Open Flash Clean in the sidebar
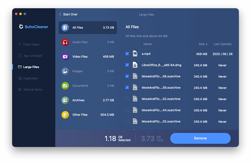 (x=29, y=44)
